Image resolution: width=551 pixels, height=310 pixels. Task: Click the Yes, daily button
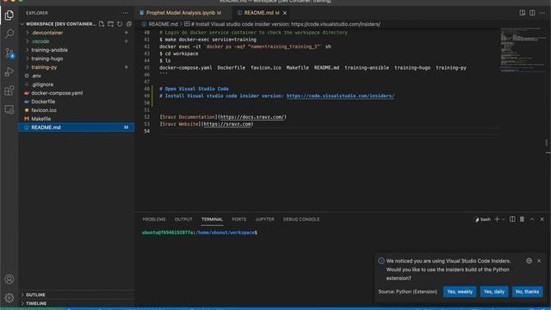tap(493, 292)
